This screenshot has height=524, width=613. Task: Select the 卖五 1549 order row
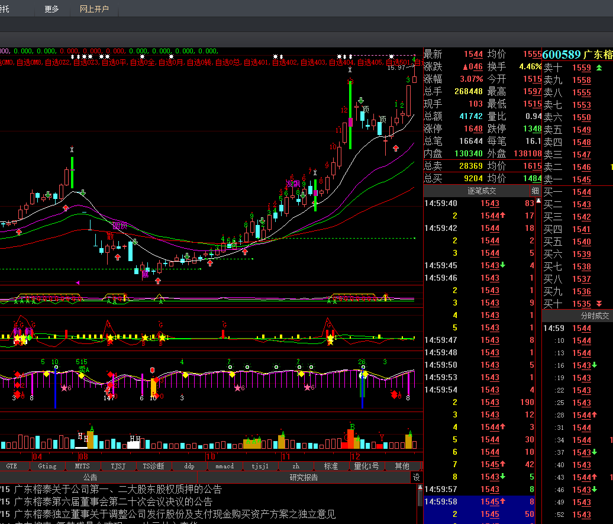pos(577,130)
